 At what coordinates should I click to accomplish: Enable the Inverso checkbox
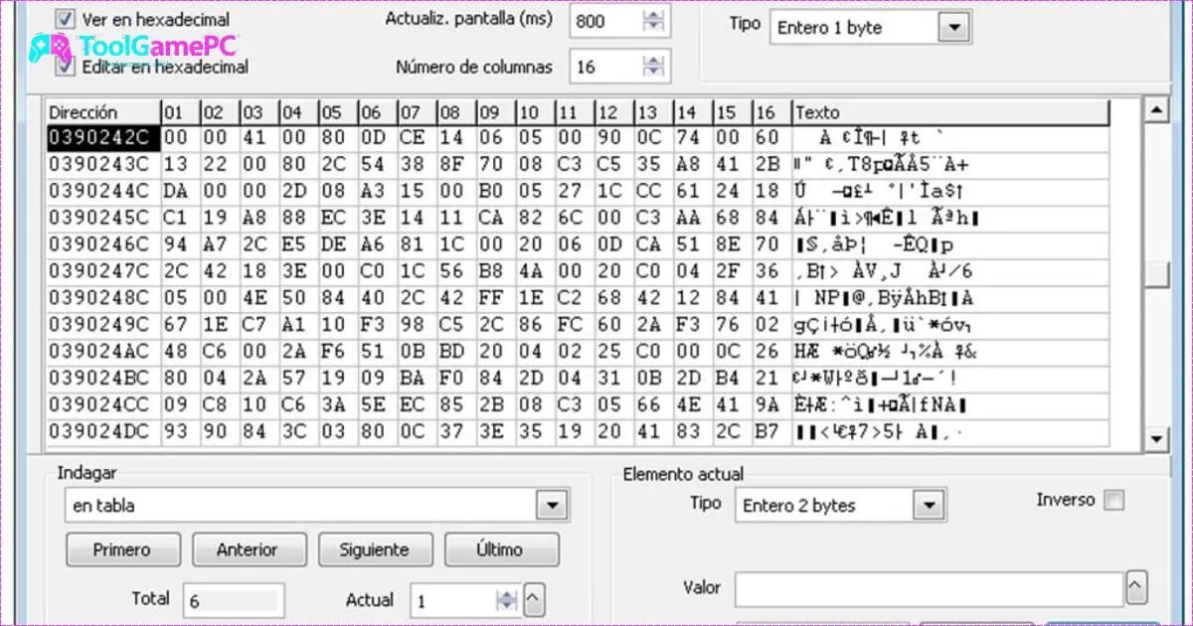tap(1114, 501)
